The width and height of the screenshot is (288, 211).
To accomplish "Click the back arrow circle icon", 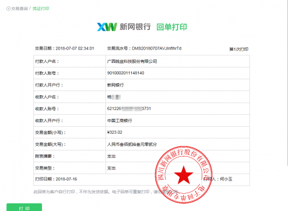I will tap(8, 9).
